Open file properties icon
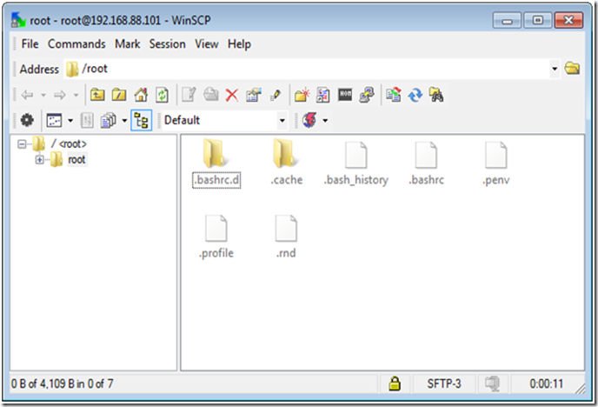Viewport: 598px width, 407px height. 254,95
